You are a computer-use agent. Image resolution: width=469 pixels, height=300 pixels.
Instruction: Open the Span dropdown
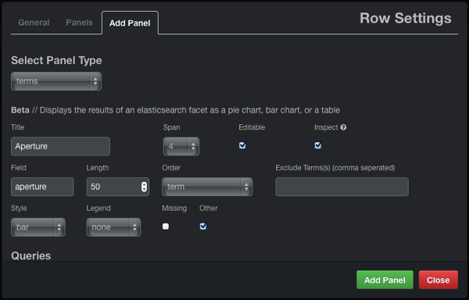(x=181, y=146)
